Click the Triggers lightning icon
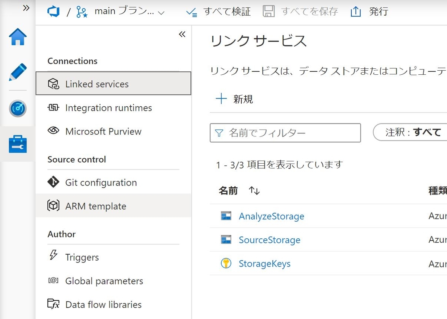 coord(54,255)
